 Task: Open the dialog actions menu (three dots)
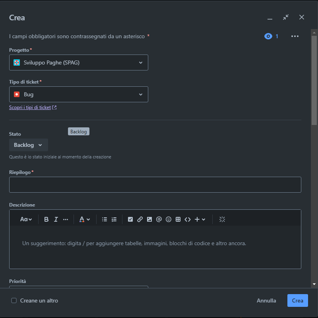[295, 36]
